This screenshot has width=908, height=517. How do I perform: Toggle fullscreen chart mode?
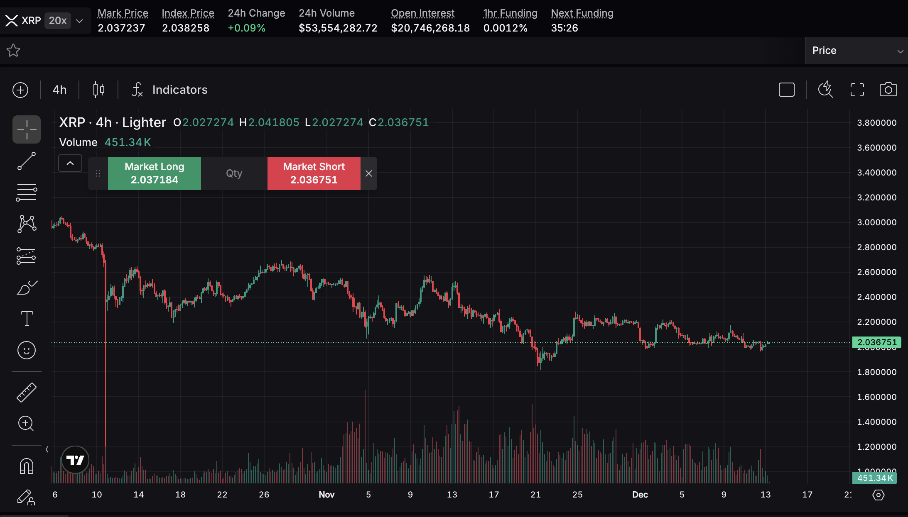[x=857, y=90]
